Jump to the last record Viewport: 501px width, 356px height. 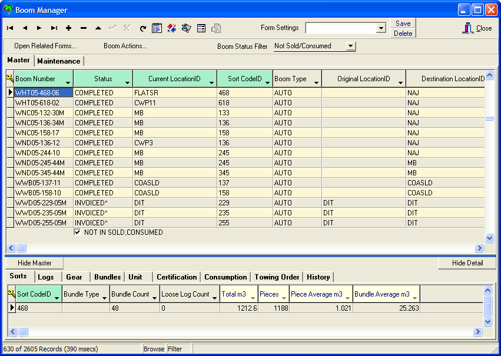coord(54,28)
